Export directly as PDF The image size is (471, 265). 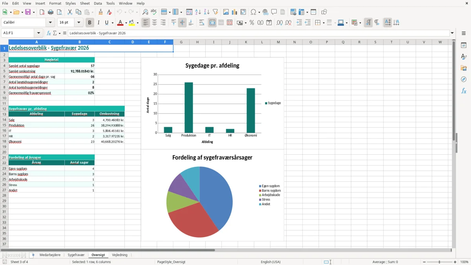[42, 12]
